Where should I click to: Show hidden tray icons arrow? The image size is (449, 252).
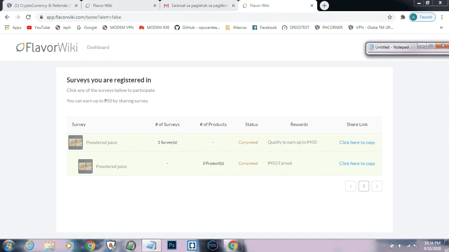384,246
